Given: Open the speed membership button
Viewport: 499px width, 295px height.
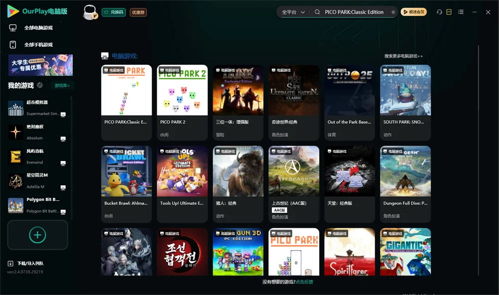Looking at the screenshot, I should pos(413,12).
